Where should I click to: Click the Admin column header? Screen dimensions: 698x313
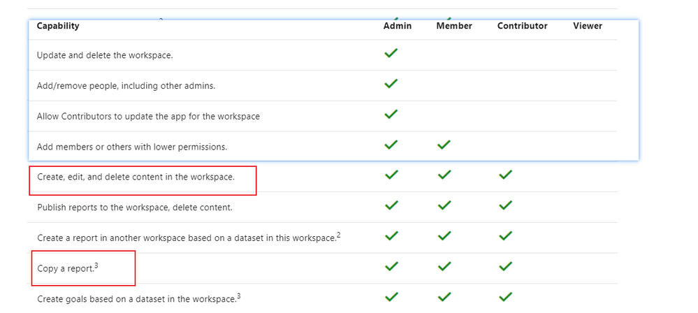tap(398, 26)
